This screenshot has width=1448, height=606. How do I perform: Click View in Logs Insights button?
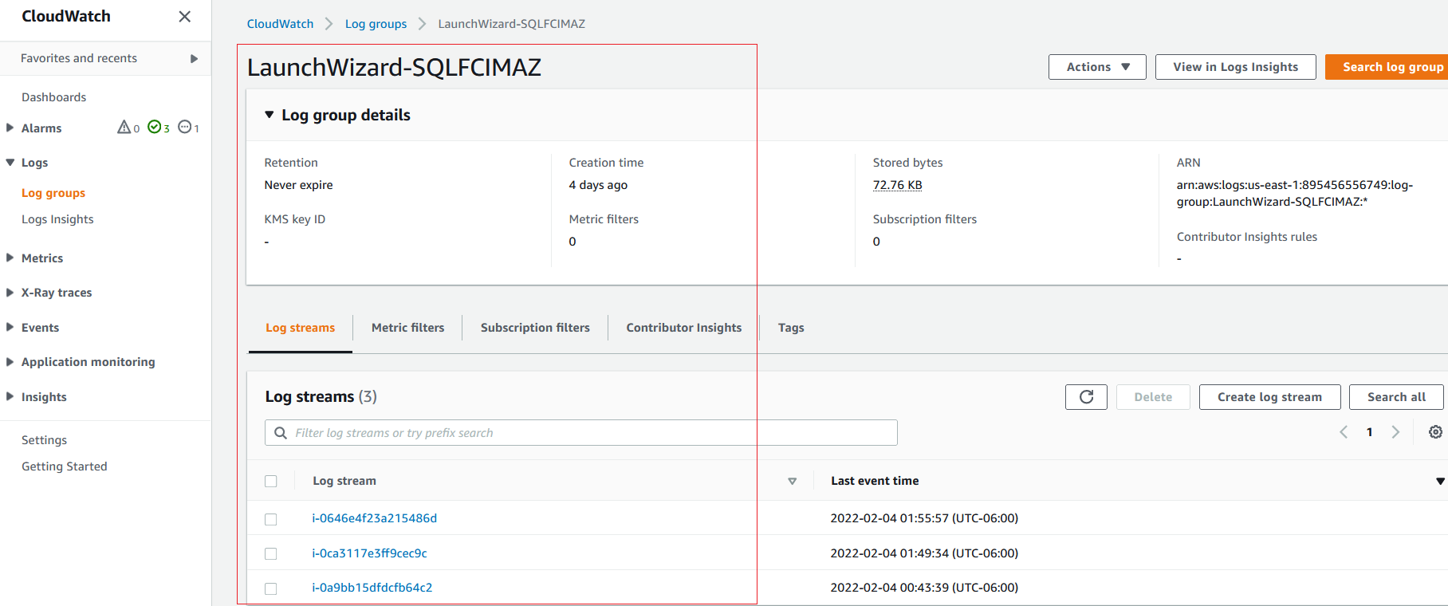[1235, 67]
